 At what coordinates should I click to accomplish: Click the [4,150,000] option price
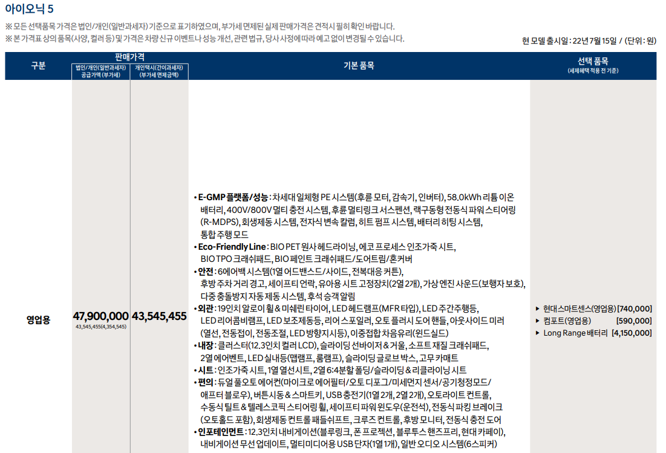[x=632, y=333]
